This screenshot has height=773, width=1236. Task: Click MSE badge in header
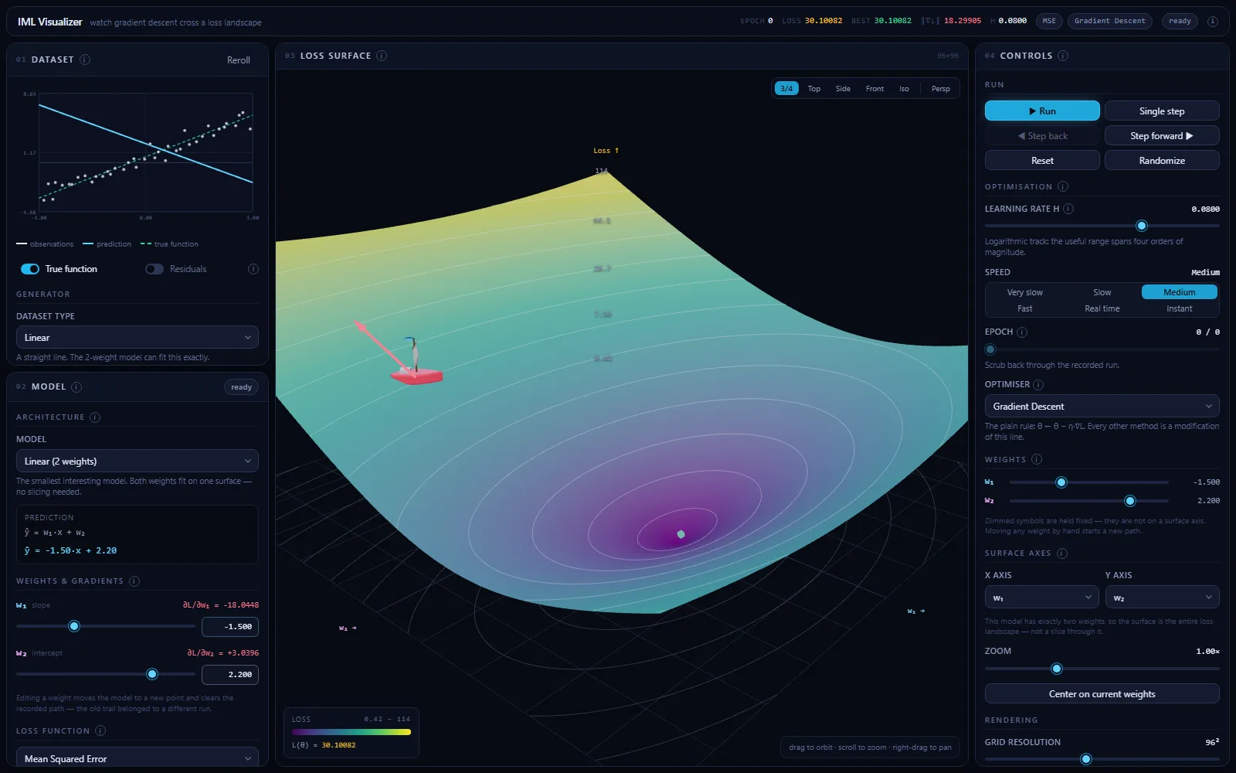pos(1049,21)
